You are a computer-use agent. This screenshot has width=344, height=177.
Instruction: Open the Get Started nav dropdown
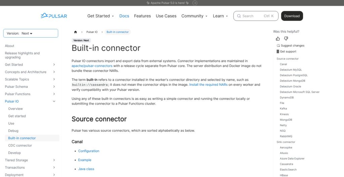[x=100, y=16]
